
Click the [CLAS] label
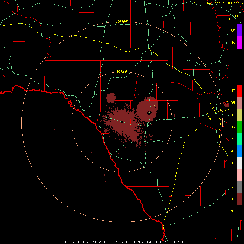pos(229,19)
